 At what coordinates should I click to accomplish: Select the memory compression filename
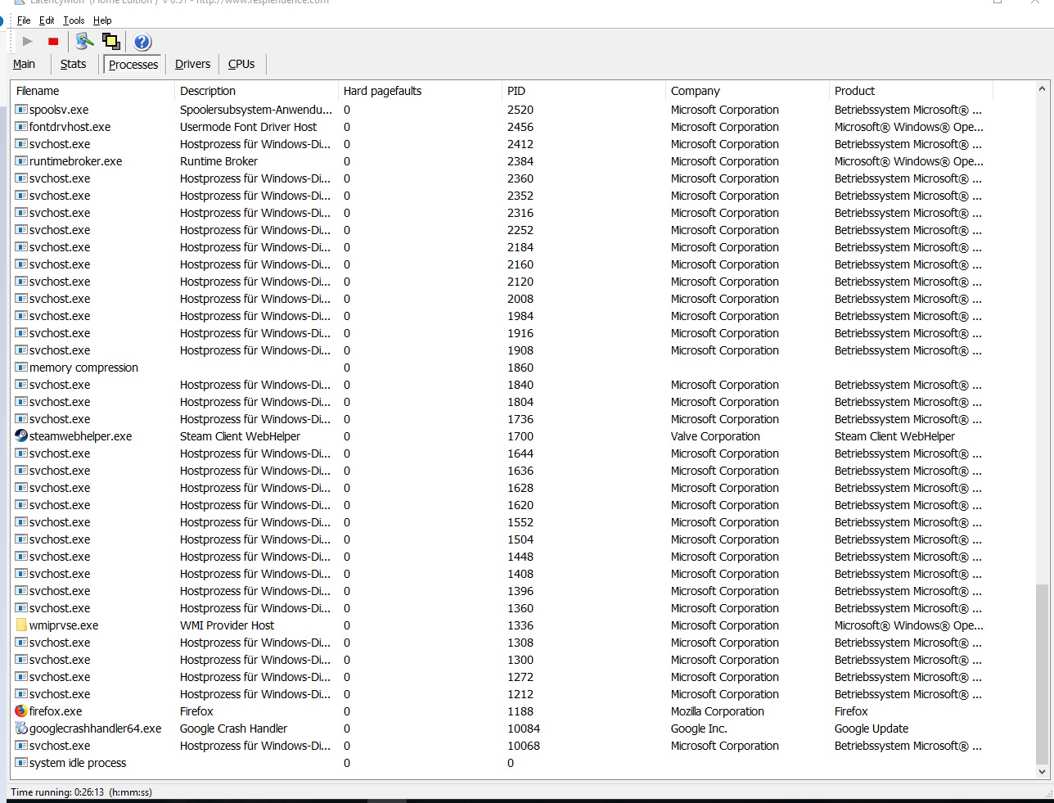83,368
